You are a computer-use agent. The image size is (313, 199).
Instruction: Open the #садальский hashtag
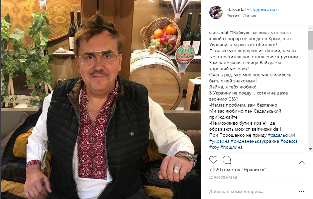(281, 135)
